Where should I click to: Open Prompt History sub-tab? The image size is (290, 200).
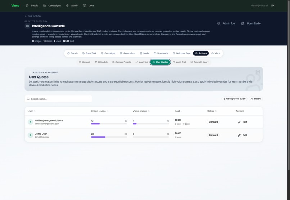[199, 62]
